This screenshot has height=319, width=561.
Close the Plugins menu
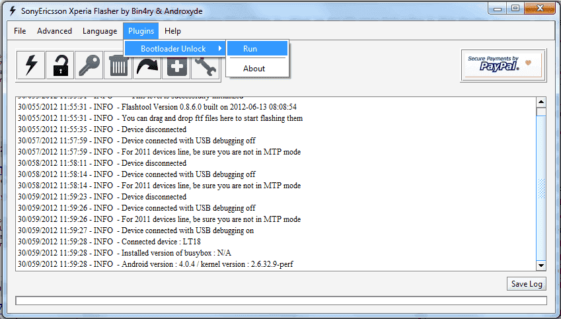click(141, 31)
